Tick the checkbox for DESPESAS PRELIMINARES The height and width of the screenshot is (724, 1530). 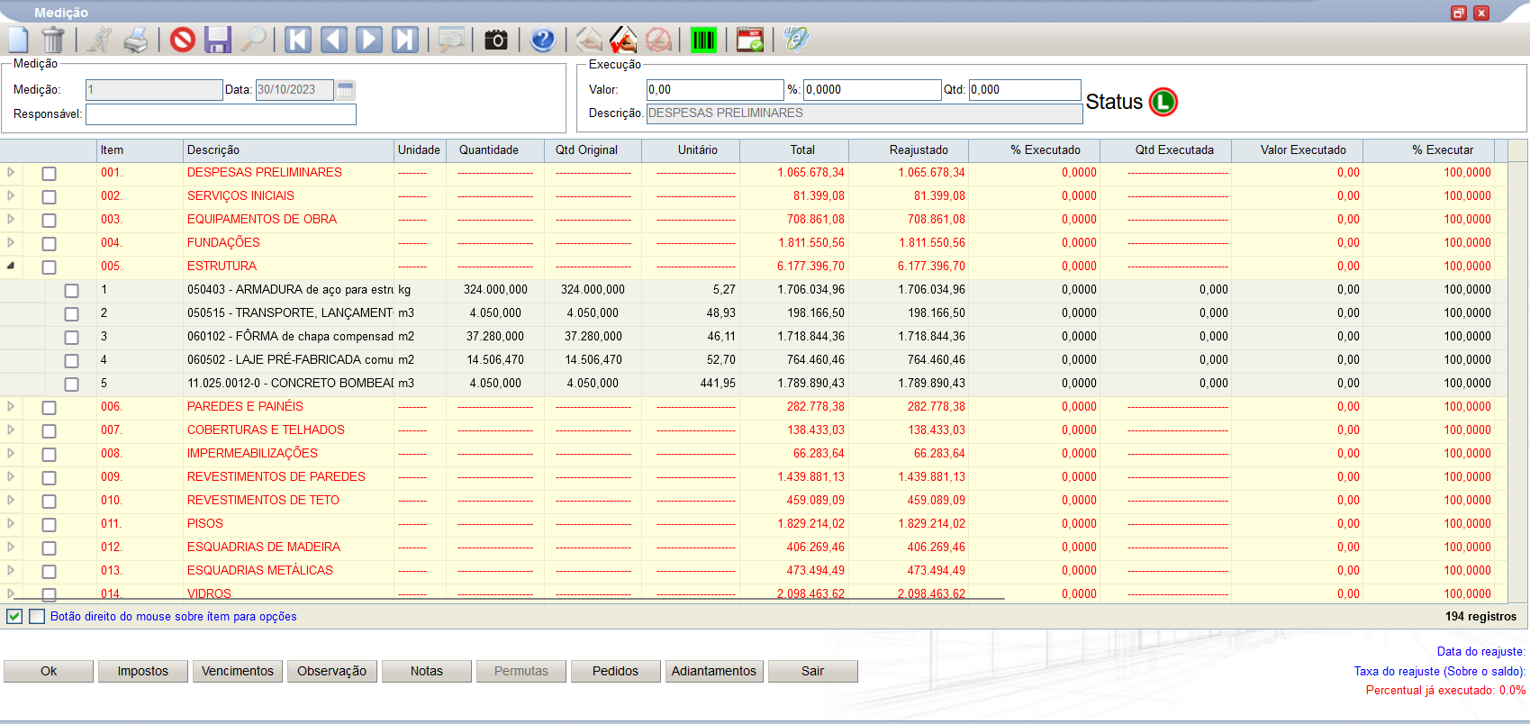click(x=50, y=174)
